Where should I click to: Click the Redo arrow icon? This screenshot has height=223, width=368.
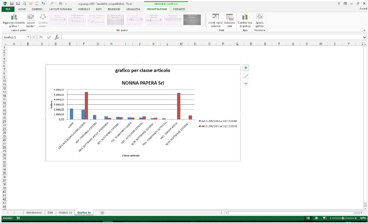coord(52,4)
